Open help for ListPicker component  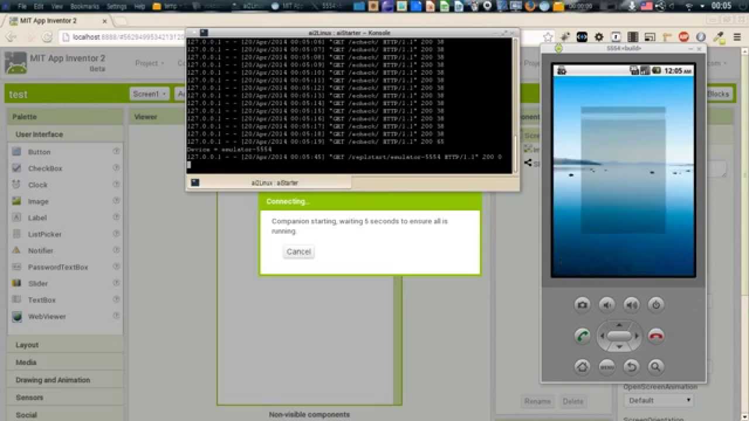click(x=116, y=233)
